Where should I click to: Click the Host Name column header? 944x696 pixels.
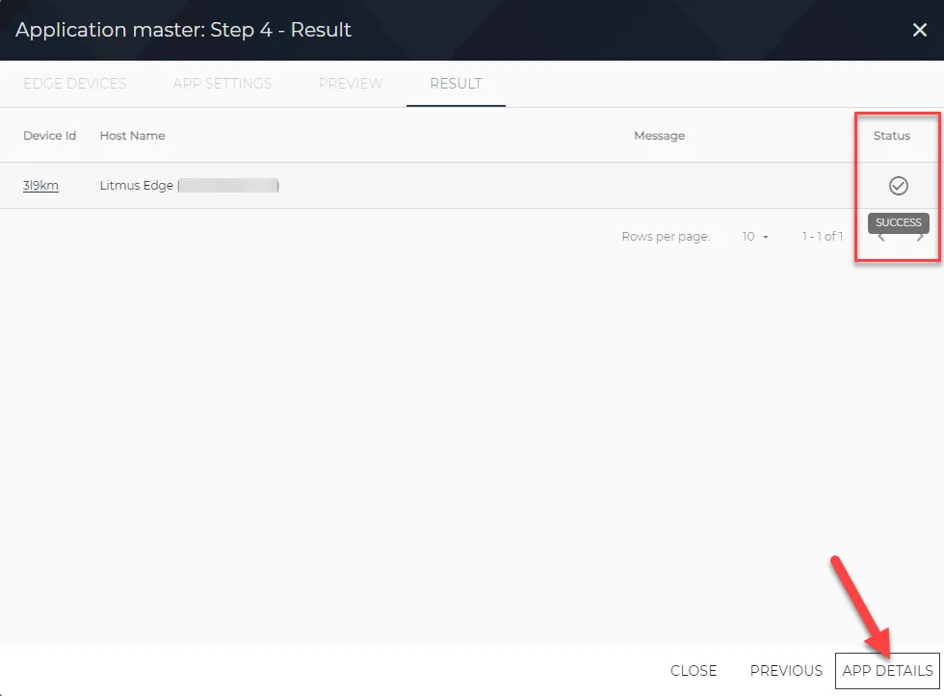click(133, 136)
